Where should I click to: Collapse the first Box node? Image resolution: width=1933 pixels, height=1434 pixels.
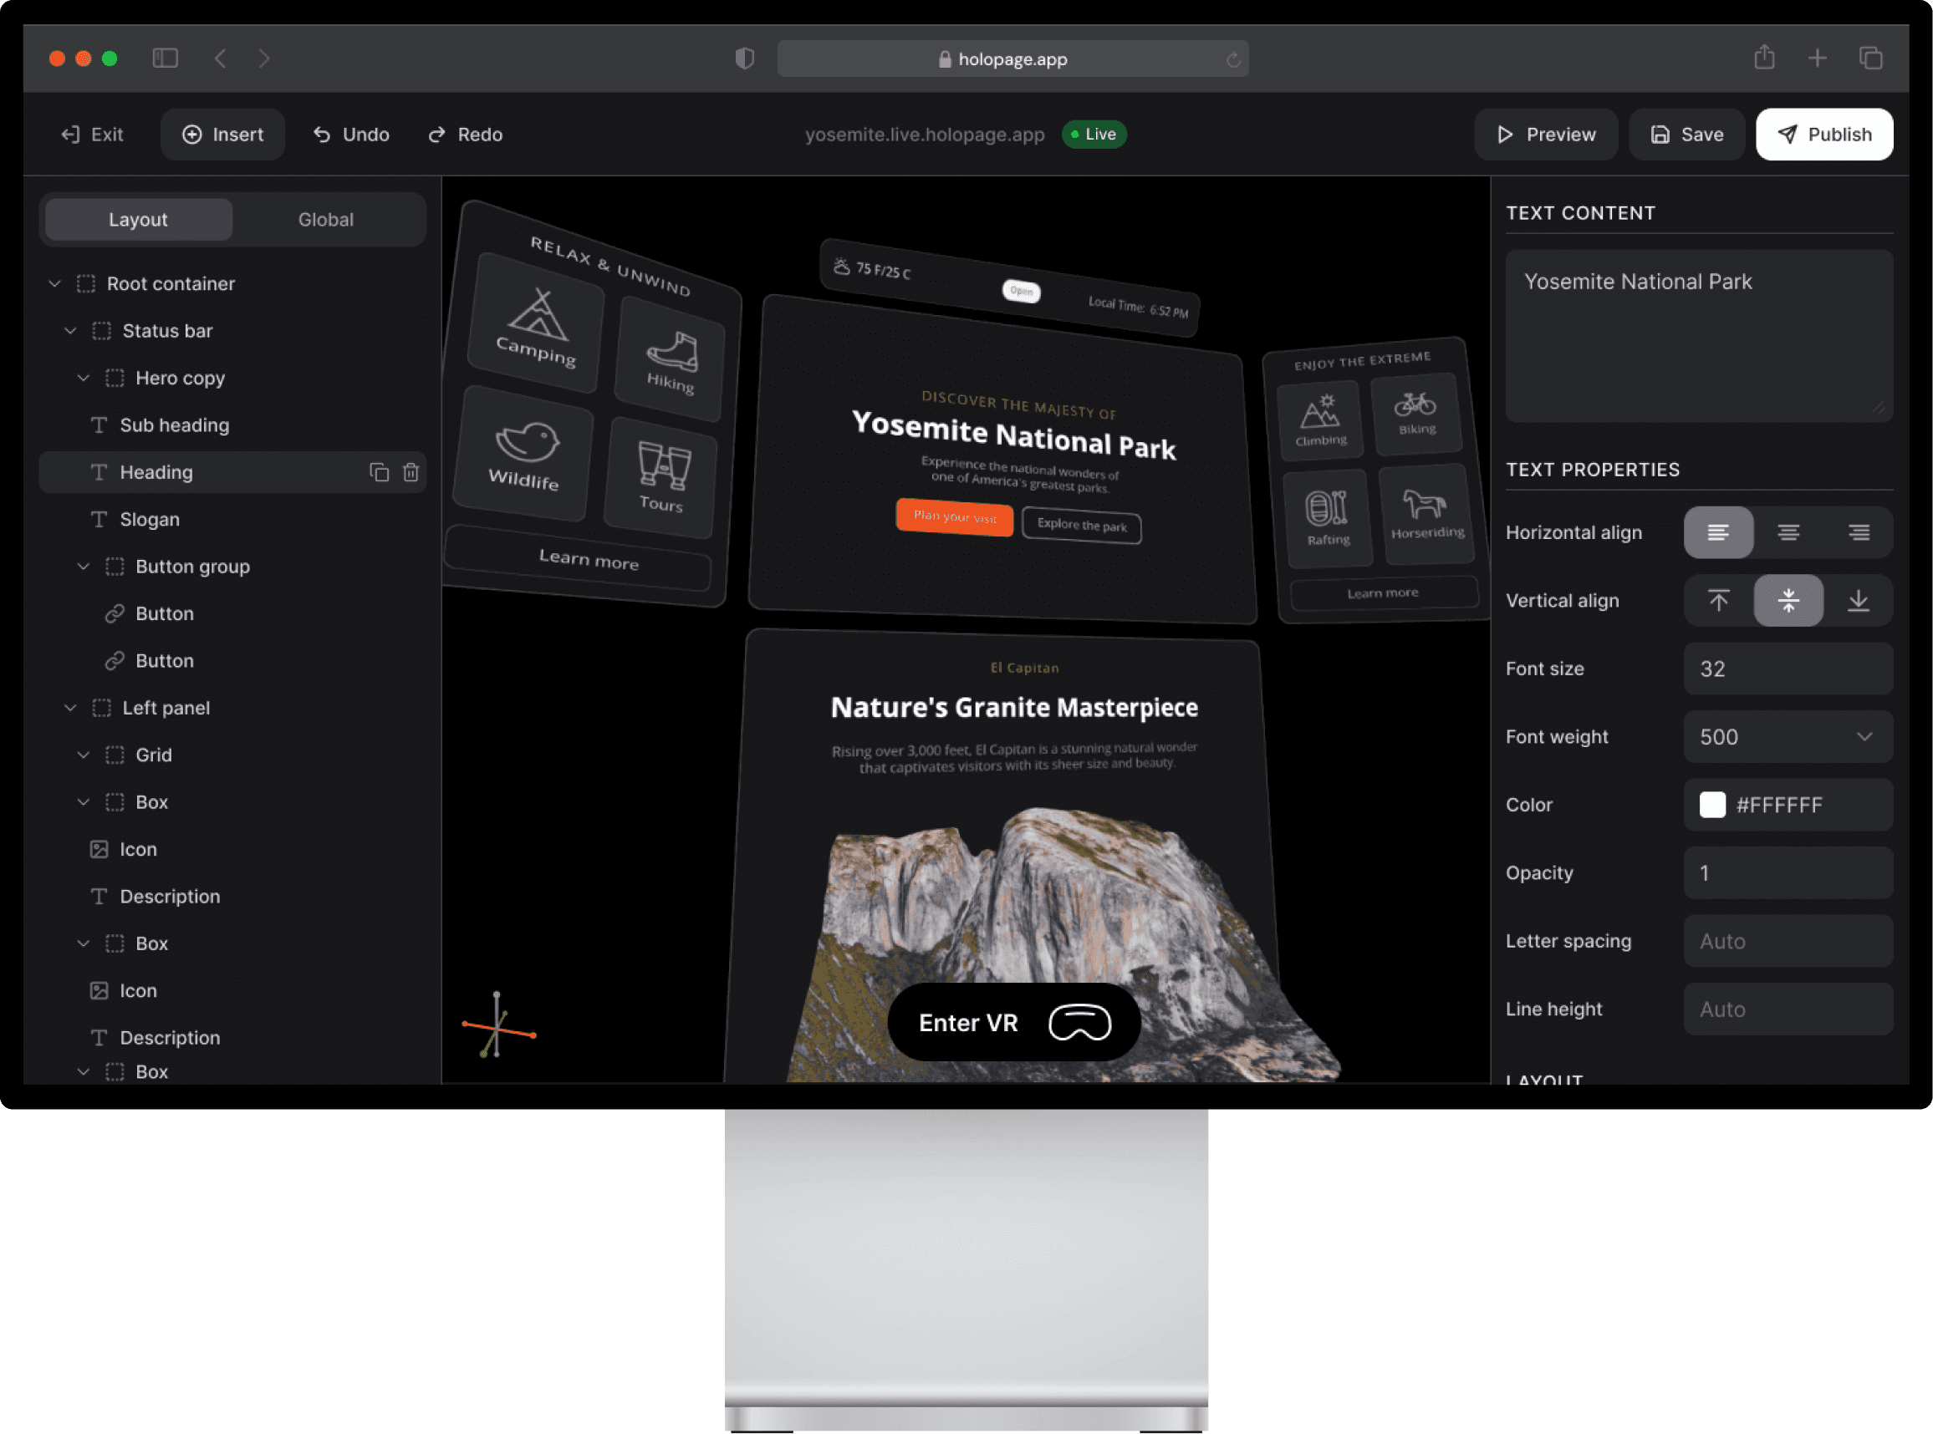click(x=84, y=802)
